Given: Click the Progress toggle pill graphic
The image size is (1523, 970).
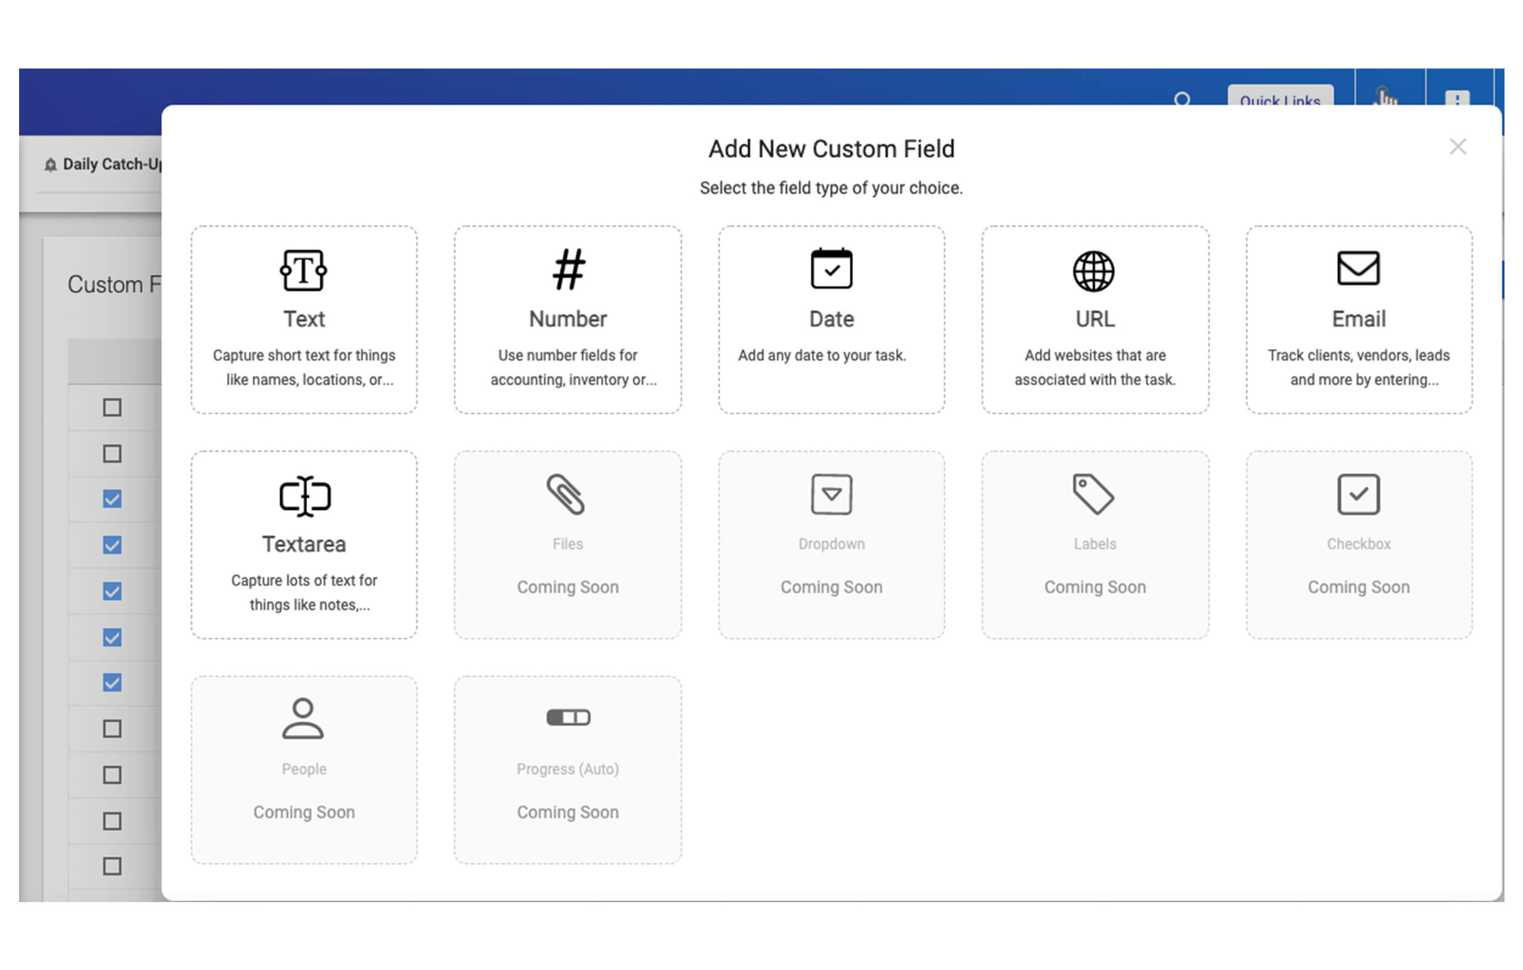Looking at the screenshot, I should 567,718.
